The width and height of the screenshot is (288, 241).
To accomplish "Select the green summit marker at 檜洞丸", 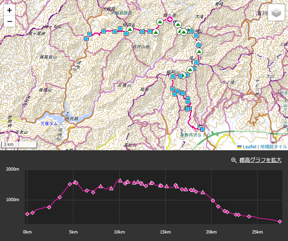I will 130,29.
